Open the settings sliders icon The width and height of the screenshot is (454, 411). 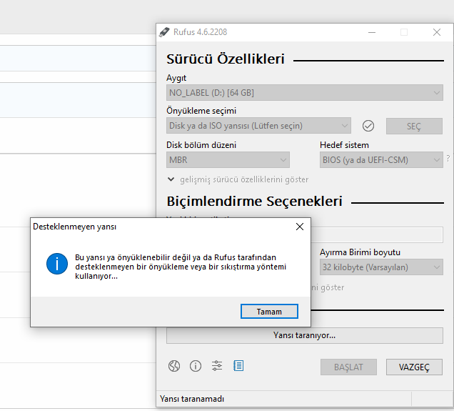point(217,366)
